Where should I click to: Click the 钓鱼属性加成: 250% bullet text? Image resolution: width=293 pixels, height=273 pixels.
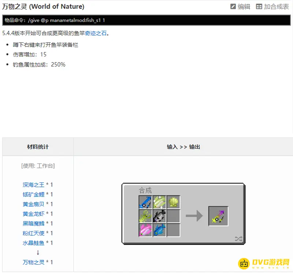[39, 64]
